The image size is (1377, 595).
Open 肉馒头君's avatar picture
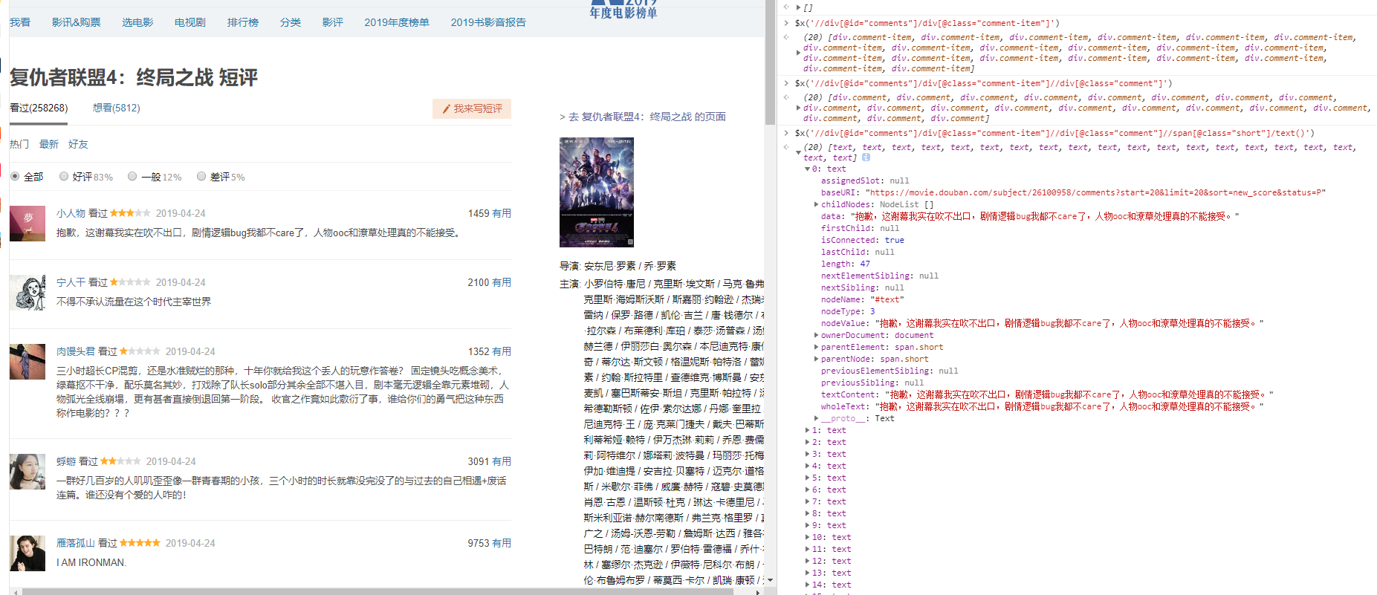click(27, 362)
